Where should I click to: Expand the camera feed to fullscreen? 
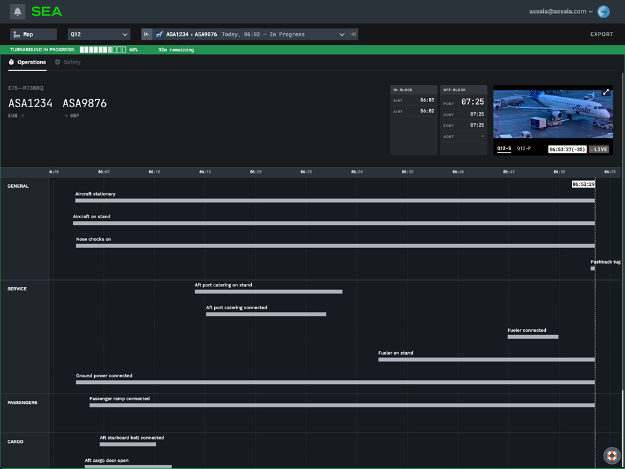(x=606, y=92)
